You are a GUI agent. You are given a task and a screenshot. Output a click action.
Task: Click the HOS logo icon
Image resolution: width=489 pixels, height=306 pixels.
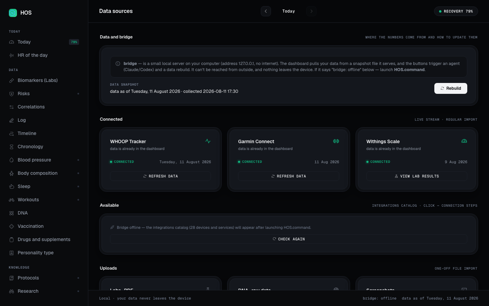click(13, 13)
